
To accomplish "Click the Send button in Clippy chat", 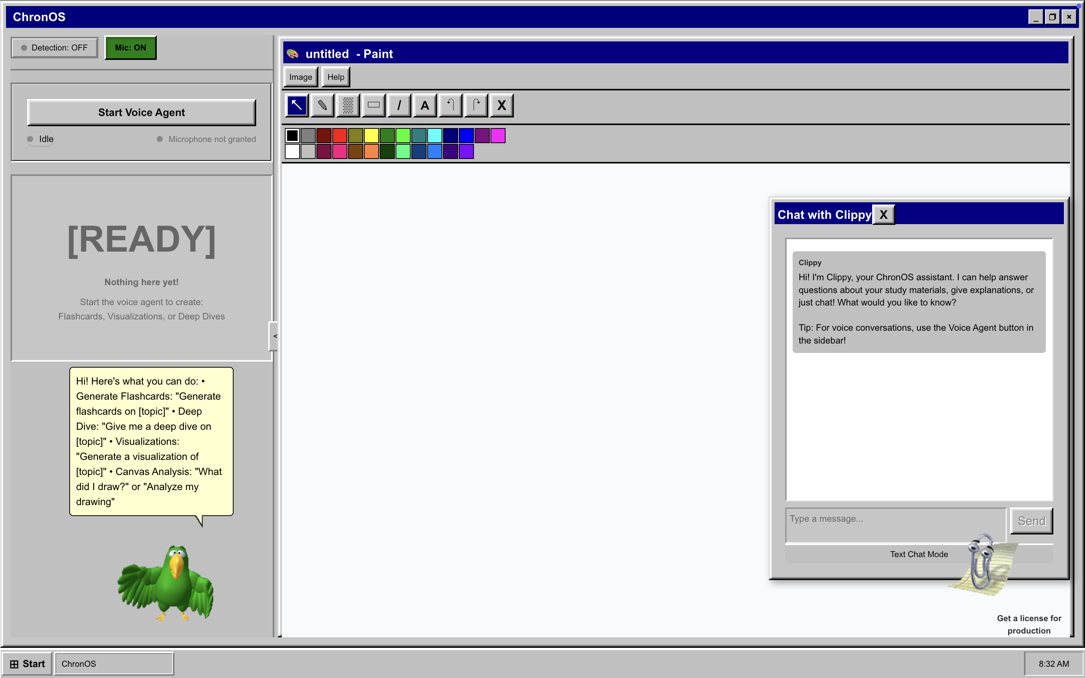I will 1031,521.
